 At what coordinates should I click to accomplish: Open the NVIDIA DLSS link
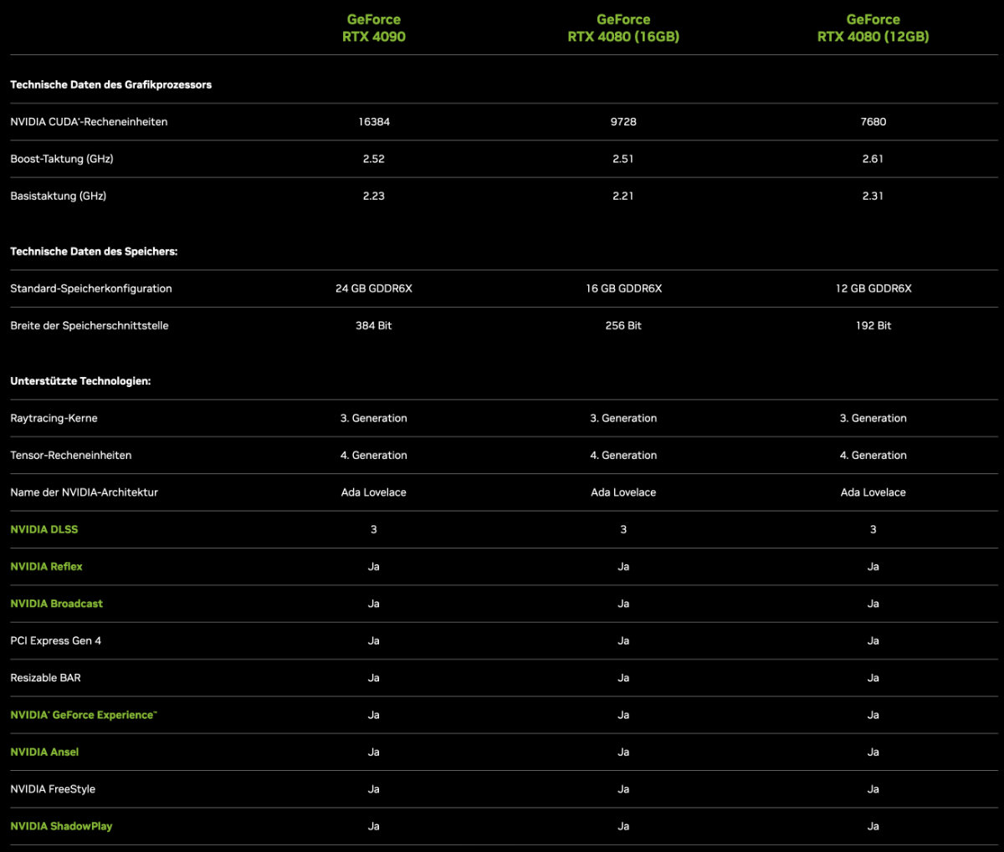pyautogui.click(x=44, y=529)
